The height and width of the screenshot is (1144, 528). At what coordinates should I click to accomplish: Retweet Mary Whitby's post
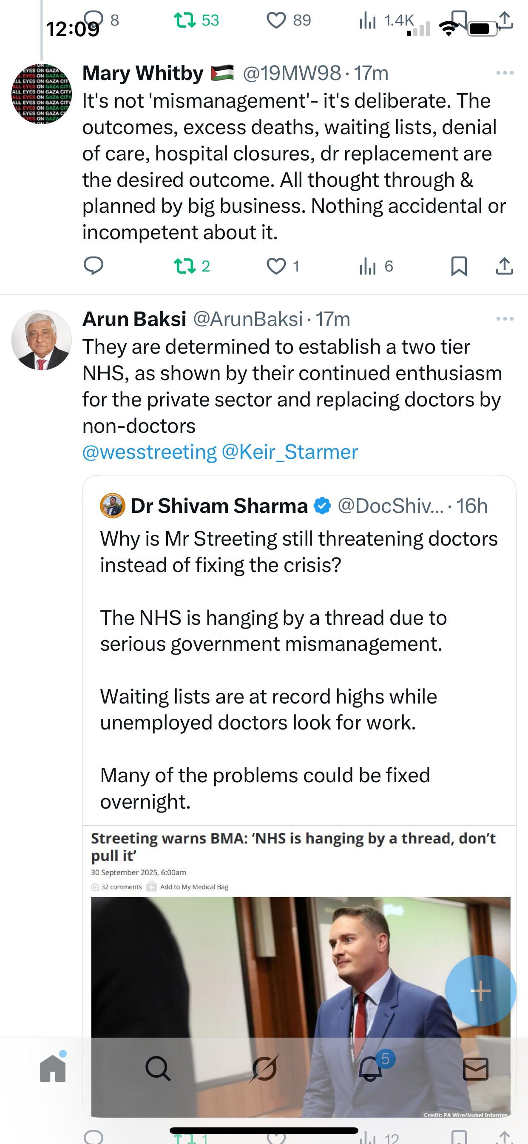(185, 266)
